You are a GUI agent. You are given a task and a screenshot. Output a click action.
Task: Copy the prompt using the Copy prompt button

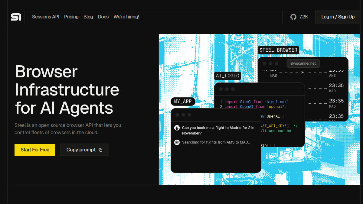click(x=84, y=150)
